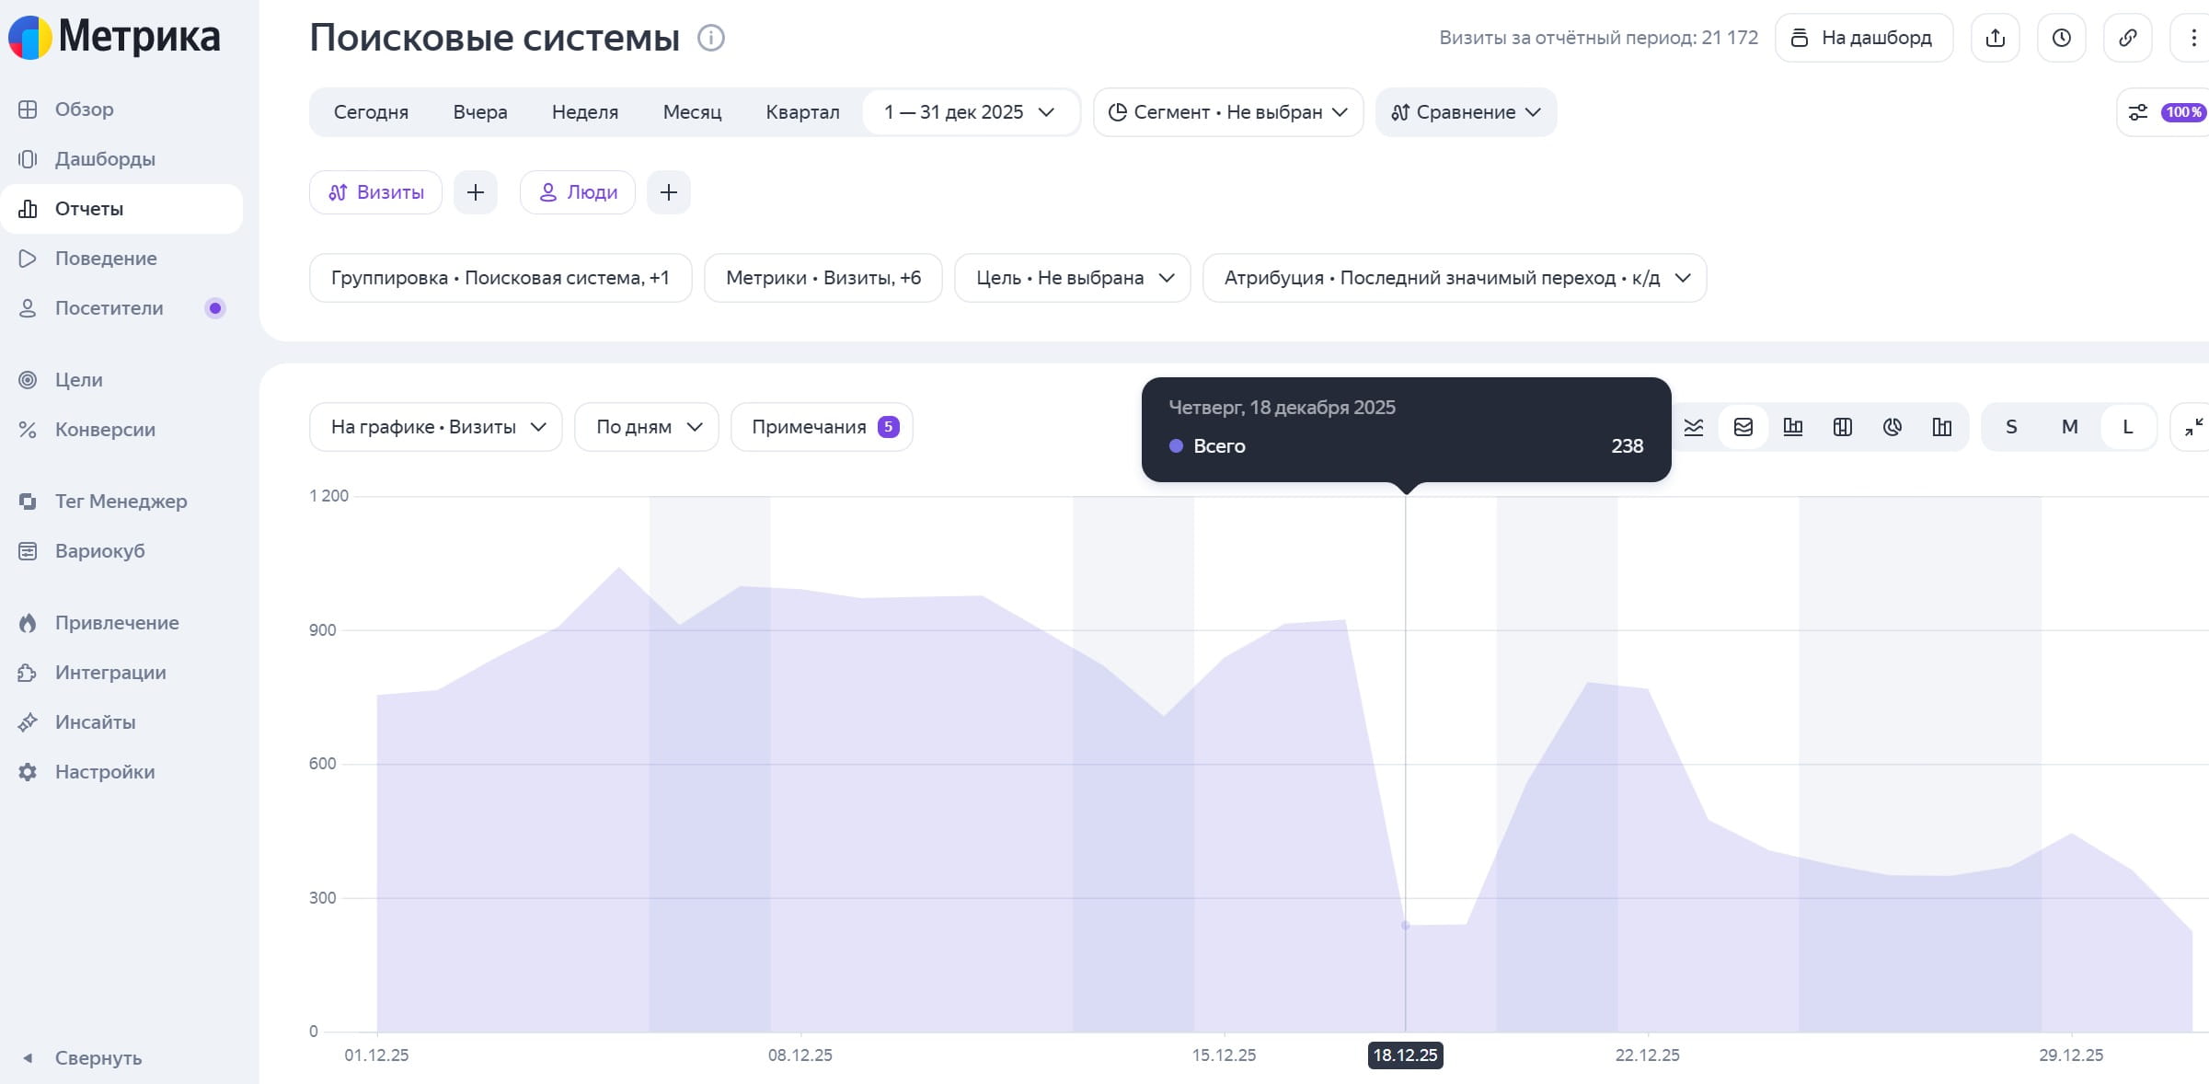The image size is (2209, 1084).
Task: Open the Сегмент · Не выбран dropdown
Action: pyautogui.click(x=1228, y=112)
